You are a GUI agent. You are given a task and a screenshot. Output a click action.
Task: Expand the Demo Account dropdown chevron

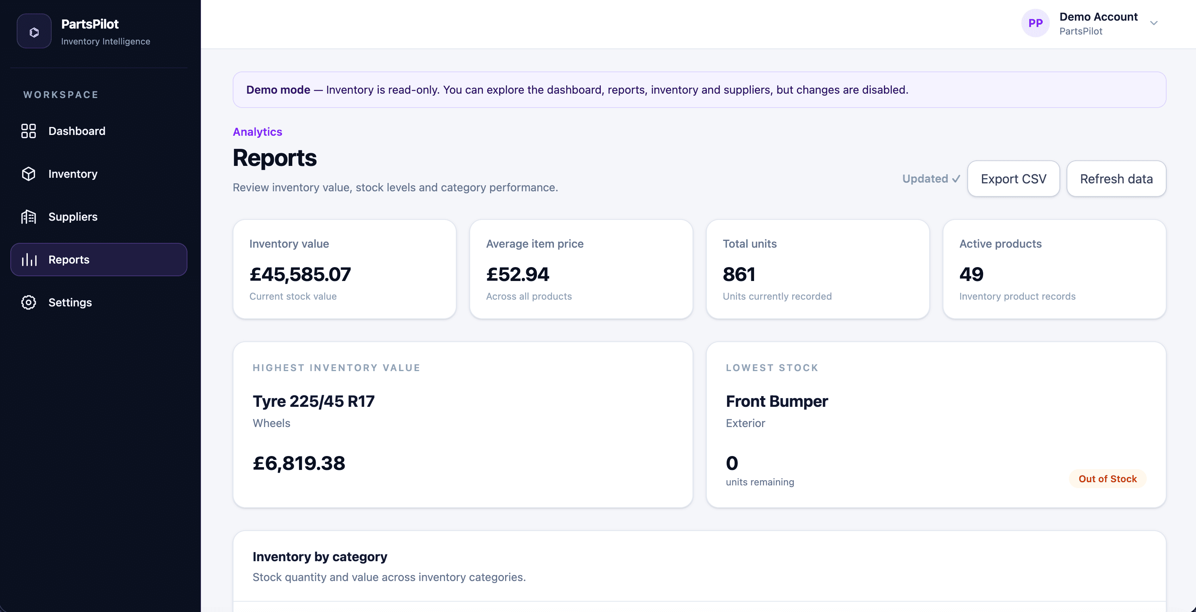pos(1154,23)
